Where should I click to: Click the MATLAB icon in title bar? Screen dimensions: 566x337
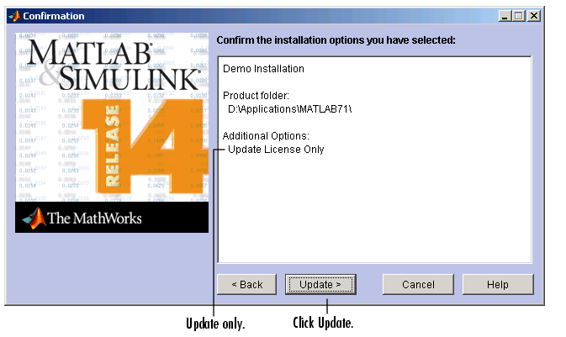click(14, 16)
